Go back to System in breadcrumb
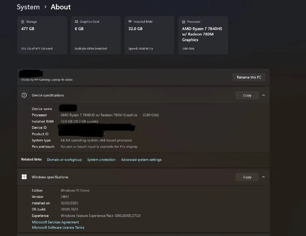Image resolution: width=306 pixels, height=236 pixels. pyautogui.click(x=28, y=7)
